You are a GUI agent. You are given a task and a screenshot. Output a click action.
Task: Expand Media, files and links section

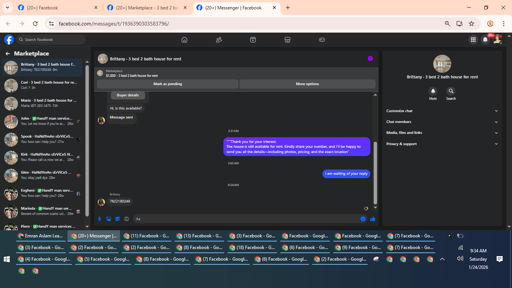coord(442,133)
